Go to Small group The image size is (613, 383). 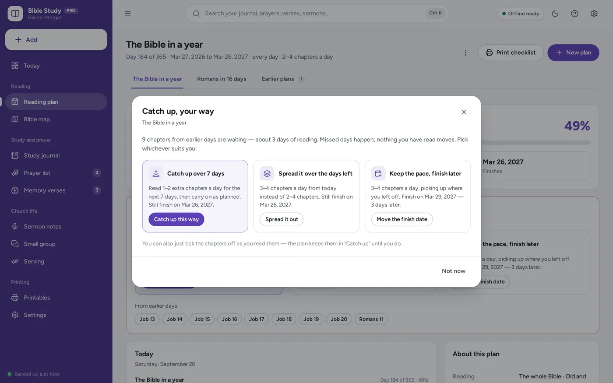(x=56, y=244)
